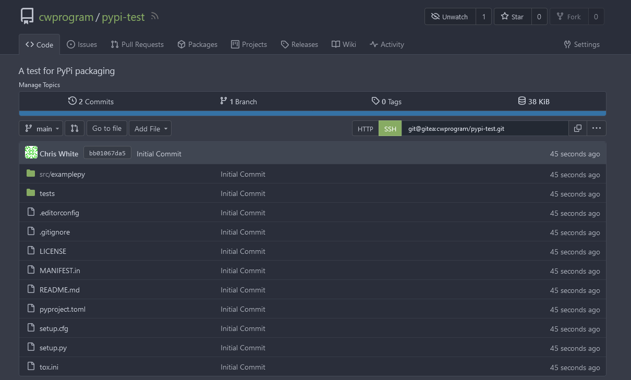Open the setup.py file
The height and width of the screenshot is (380, 631).
tap(53, 348)
